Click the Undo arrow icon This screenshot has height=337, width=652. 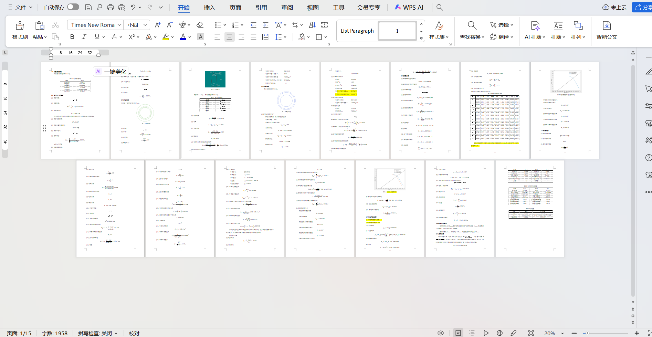(x=133, y=7)
